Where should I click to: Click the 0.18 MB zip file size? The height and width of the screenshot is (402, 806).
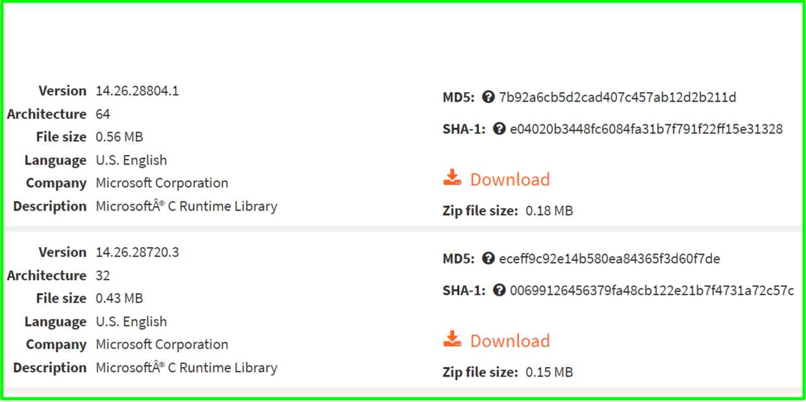pyautogui.click(x=549, y=211)
